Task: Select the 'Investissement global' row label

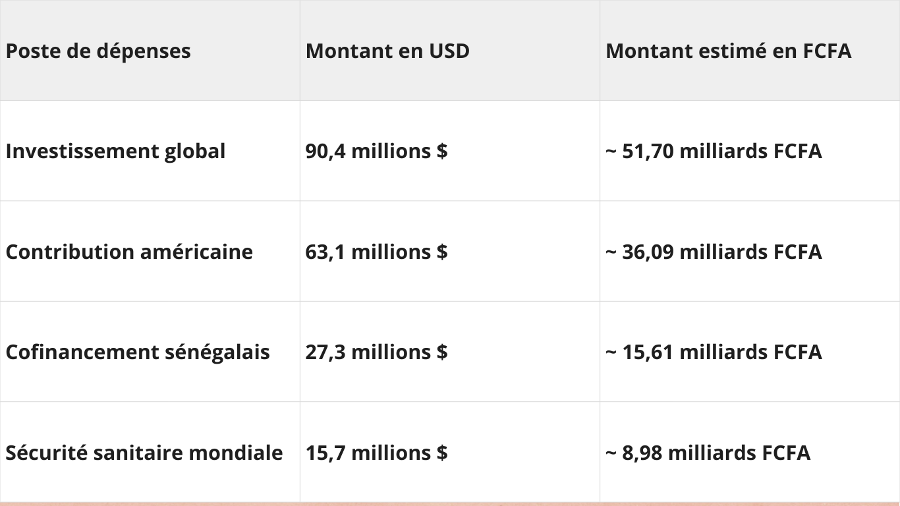Action: (x=115, y=152)
